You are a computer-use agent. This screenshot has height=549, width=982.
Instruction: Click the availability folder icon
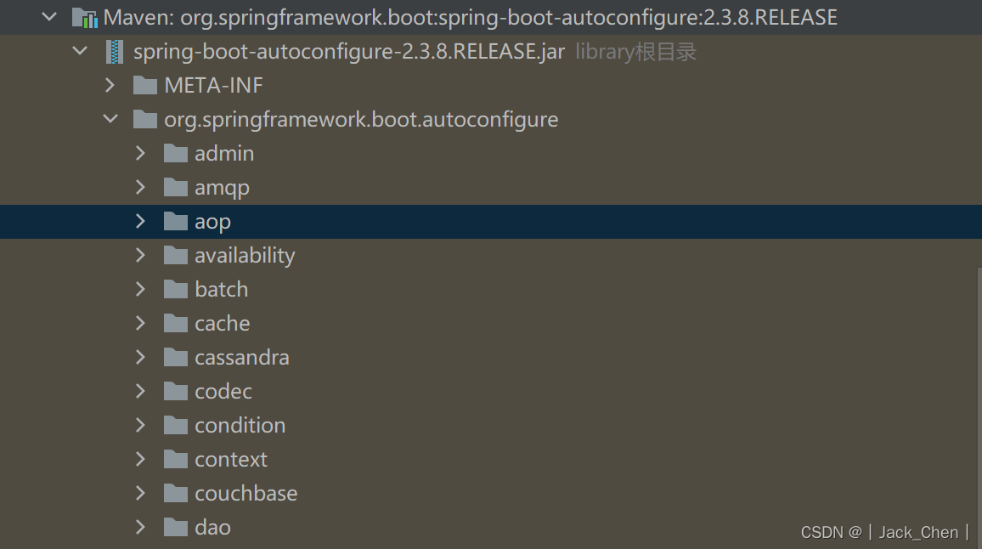click(175, 255)
